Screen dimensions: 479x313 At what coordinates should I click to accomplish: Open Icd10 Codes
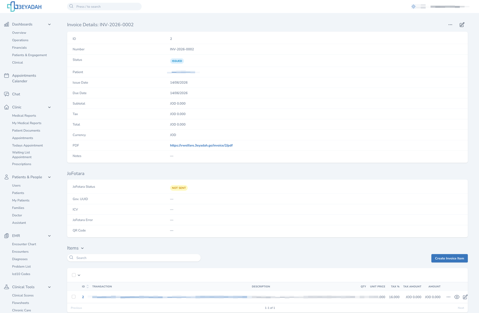click(x=21, y=274)
